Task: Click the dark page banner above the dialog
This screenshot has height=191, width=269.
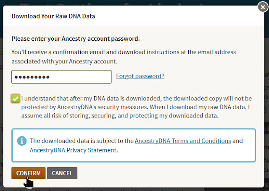Action: (134, 3)
